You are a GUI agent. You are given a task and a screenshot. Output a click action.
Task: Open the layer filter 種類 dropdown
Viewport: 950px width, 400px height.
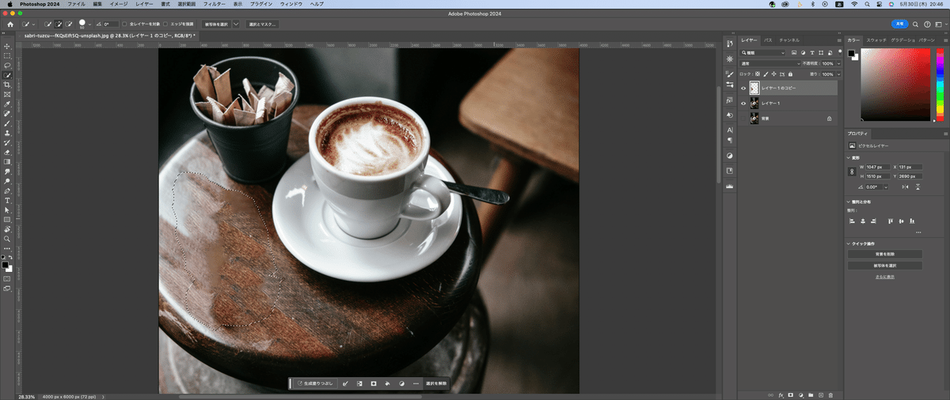click(763, 52)
